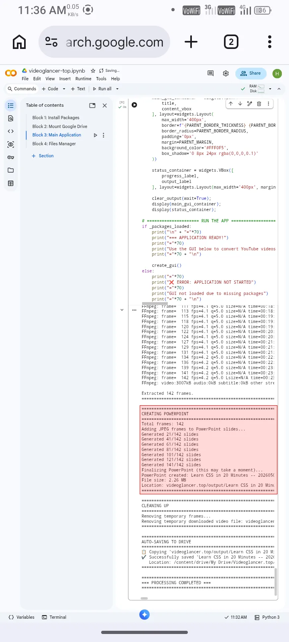289x642 pixels.
Task: Open the View menu
Action: point(50,79)
